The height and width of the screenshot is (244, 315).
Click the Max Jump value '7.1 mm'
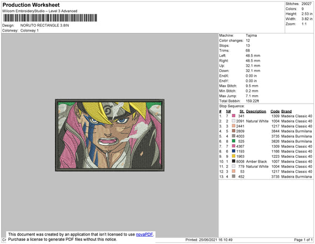pos(252,96)
